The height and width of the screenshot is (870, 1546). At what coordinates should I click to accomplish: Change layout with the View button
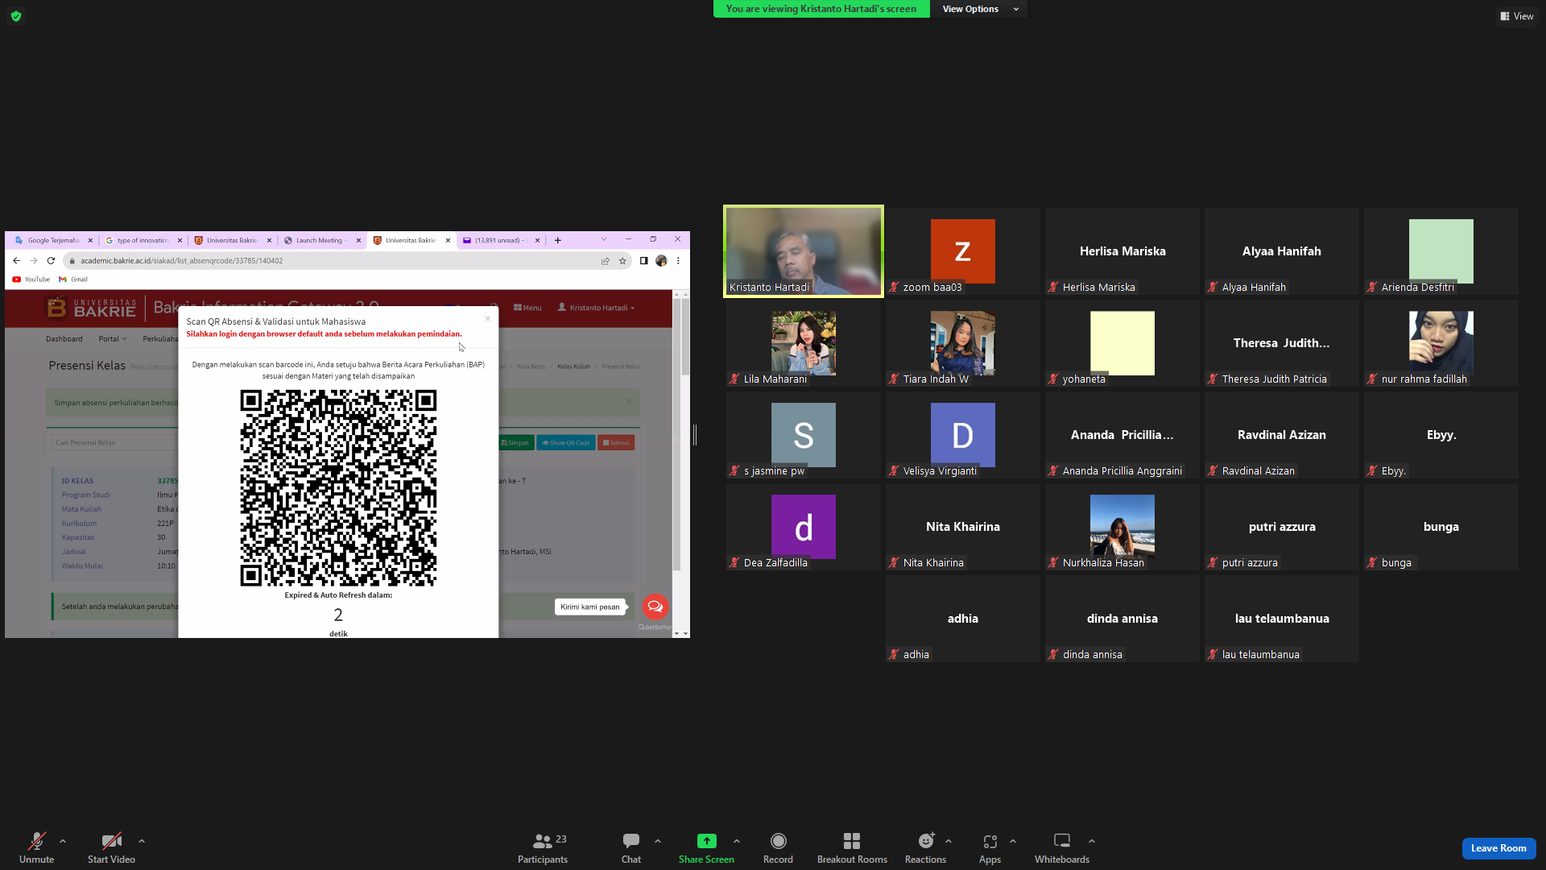[1516, 16]
